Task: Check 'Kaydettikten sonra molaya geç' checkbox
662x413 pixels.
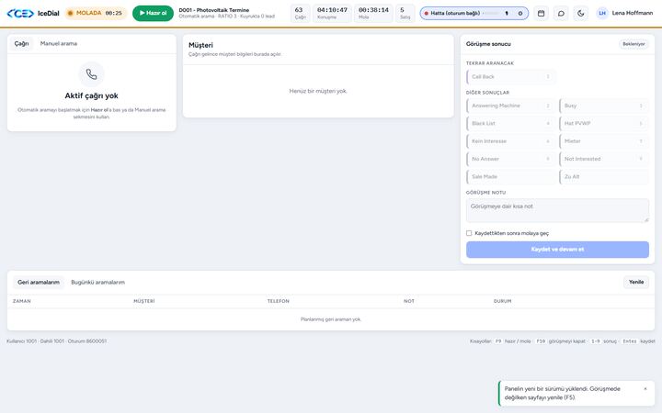Action: pos(469,233)
